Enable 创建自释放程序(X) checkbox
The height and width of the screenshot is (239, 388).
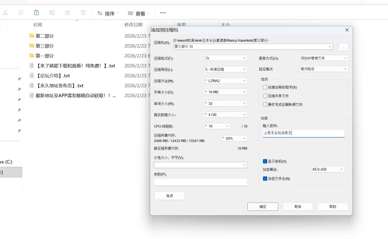tap(265, 87)
